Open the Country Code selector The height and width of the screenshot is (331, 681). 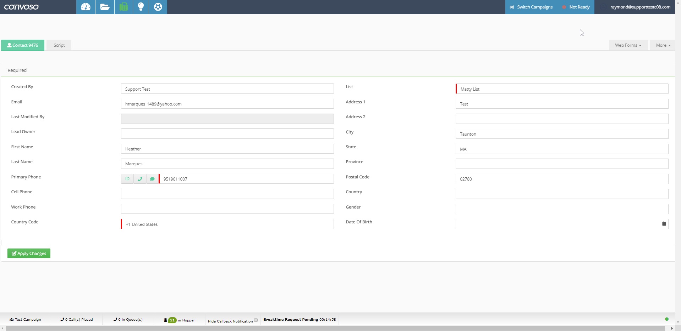[x=227, y=224]
